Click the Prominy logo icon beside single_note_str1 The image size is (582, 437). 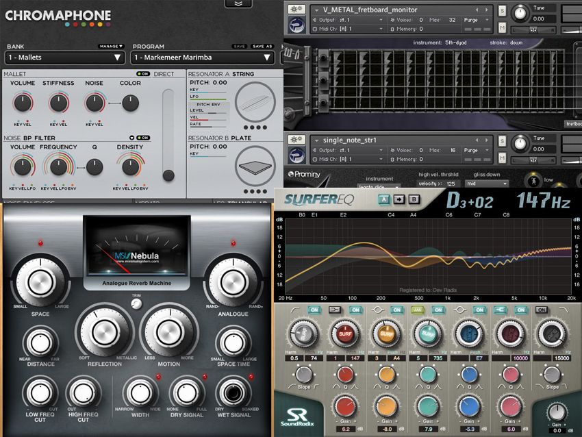click(x=296, y=155)
